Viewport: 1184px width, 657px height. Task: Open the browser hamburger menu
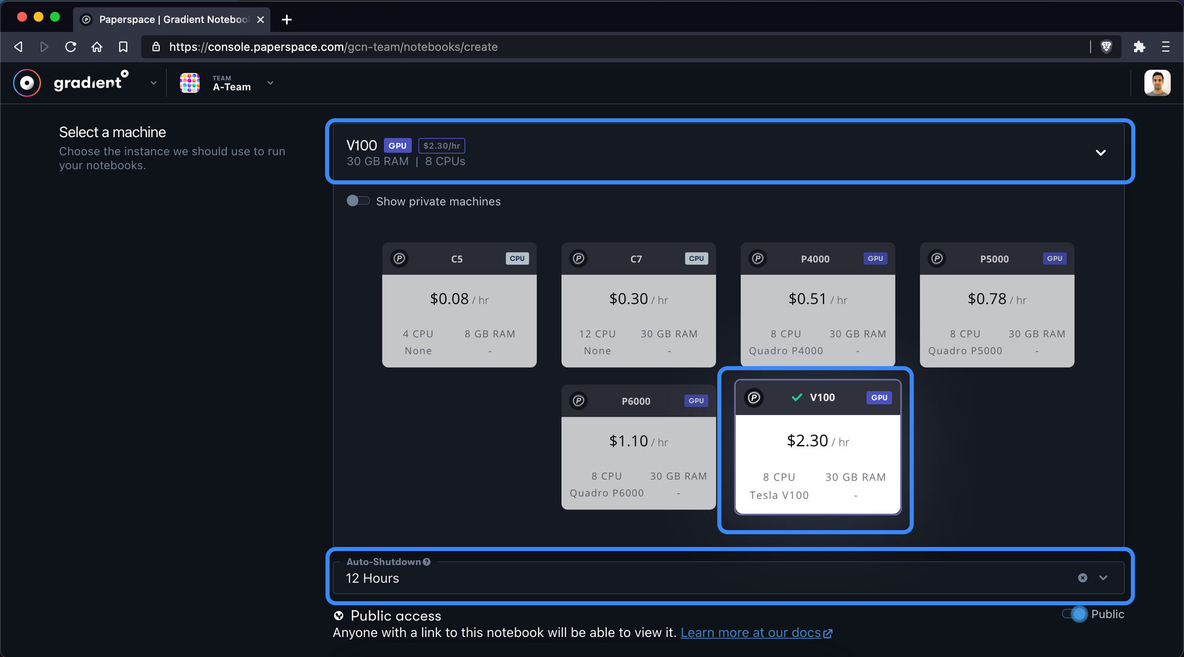click(1166, 47)
